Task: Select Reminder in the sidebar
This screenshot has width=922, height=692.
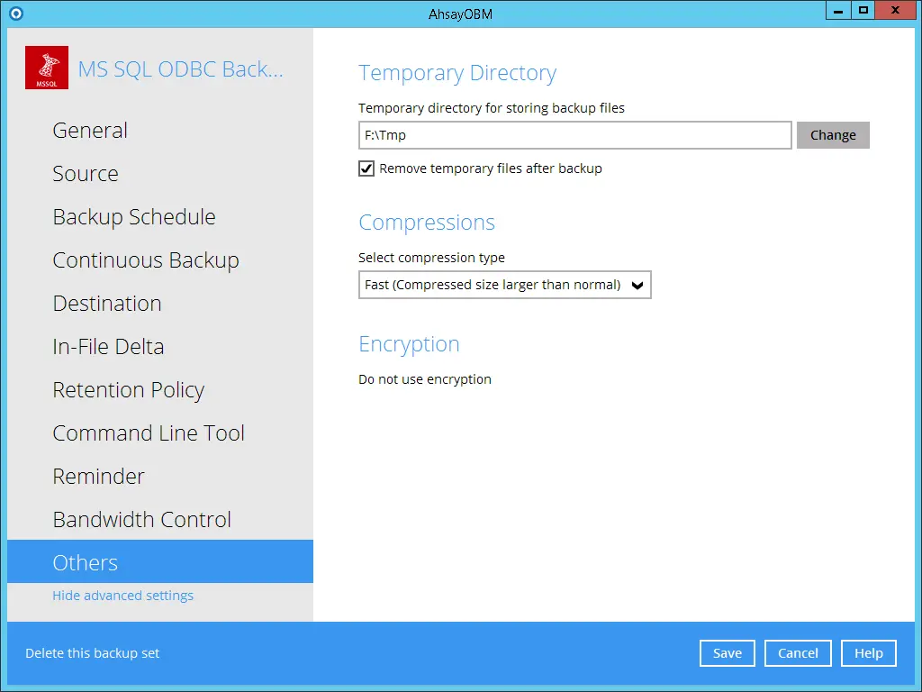Action: pos(99,476)
